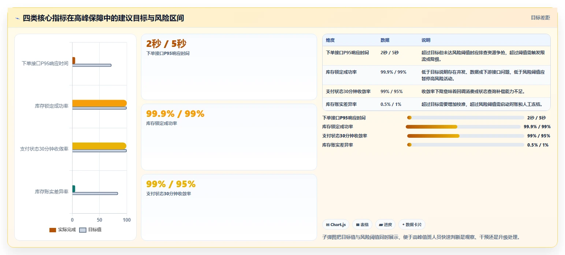Click the description starting 低于目标说明存在并发
This screenshot has width=565, height=255.
point(483,75)
